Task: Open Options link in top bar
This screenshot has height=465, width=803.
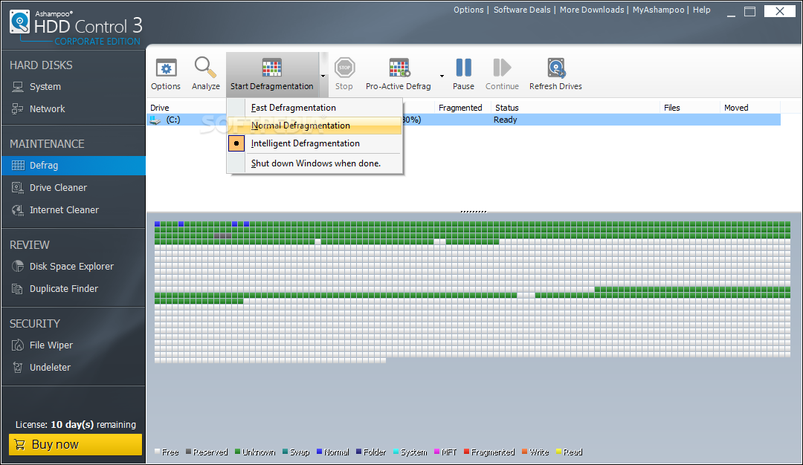Action: (x=468, y=10)
